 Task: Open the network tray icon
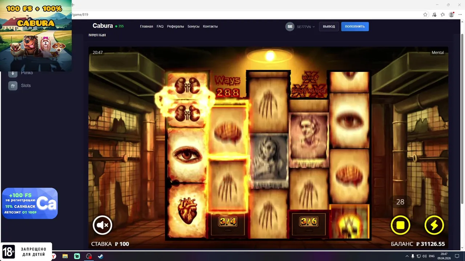[418, 256]
